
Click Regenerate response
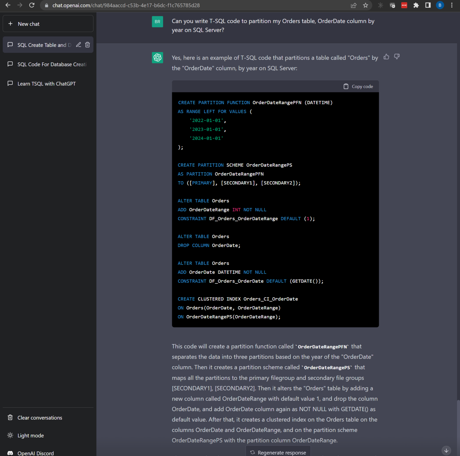pos(278,452)
